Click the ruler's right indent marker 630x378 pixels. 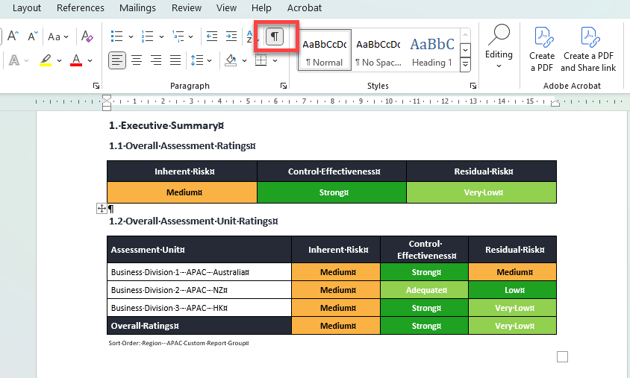point(555,104)
